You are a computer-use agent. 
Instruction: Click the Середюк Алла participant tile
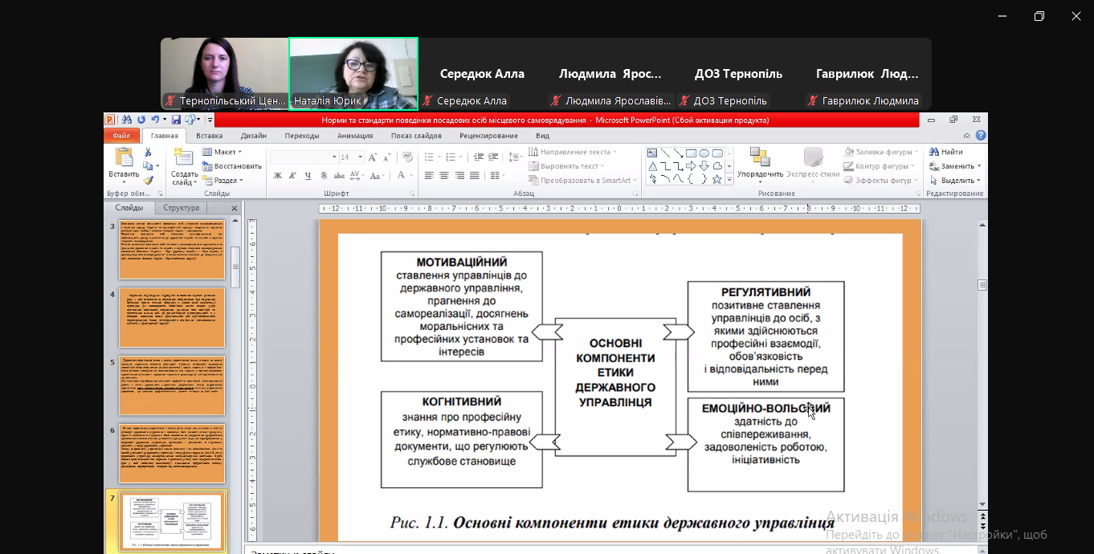tap(482, 74)
